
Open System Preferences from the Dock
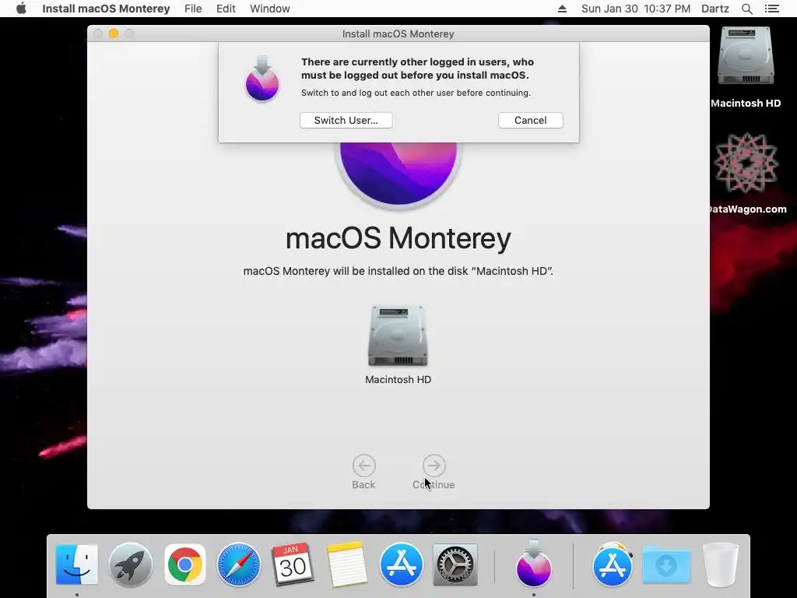tap(455, 564)
